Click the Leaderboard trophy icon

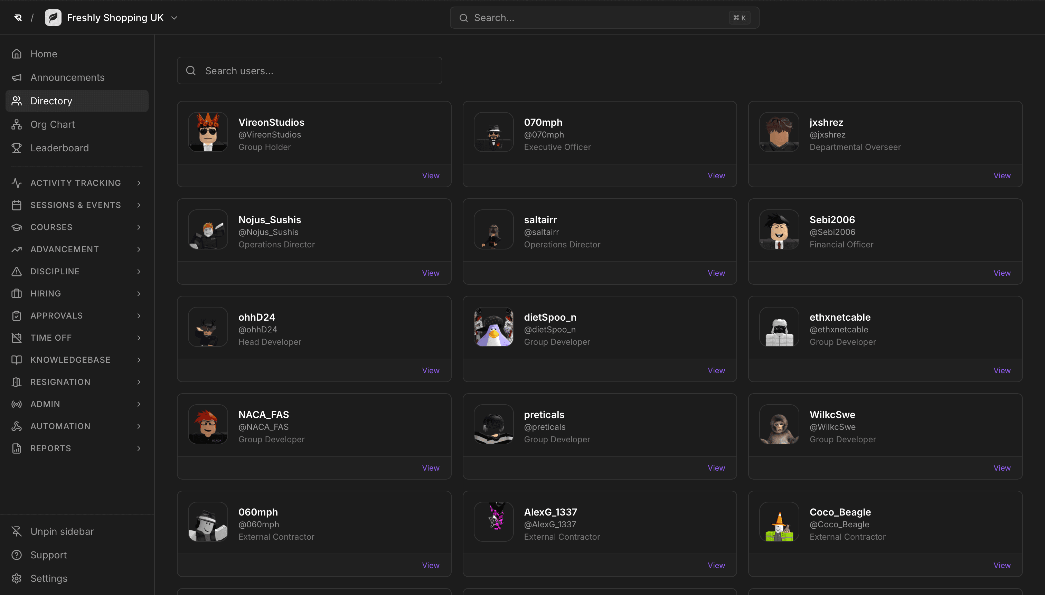pyautogui.click(x=17, y=148)
